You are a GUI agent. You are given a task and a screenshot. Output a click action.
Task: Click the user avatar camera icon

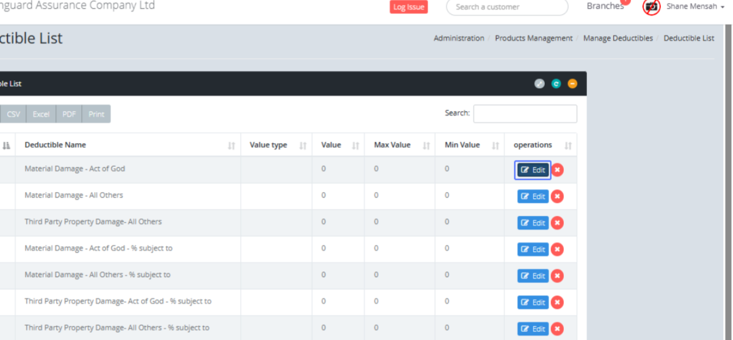(652, 7)
